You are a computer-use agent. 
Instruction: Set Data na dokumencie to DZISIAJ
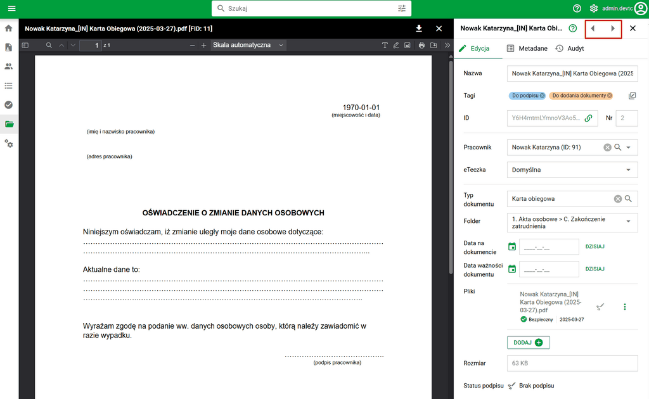594,246
